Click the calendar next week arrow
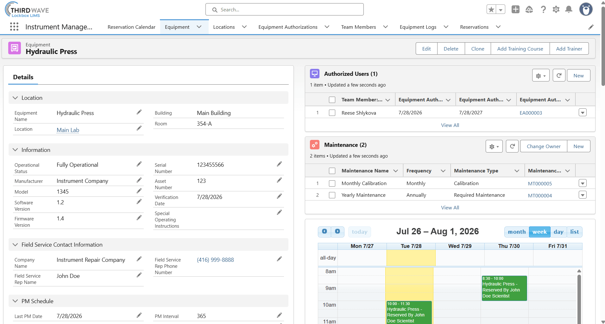 point(337,231)
